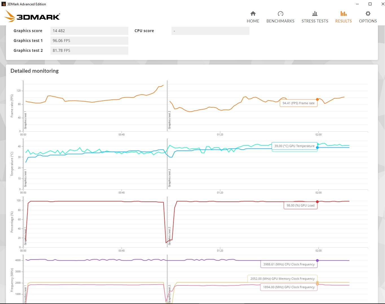Click the orange frame rate data point marker

pyautogui.click(x=317, y=99)
